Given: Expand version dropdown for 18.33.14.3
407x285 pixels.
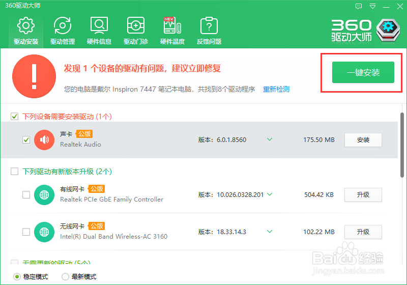Looking at the screenshot, I should [x=270, y=231].
